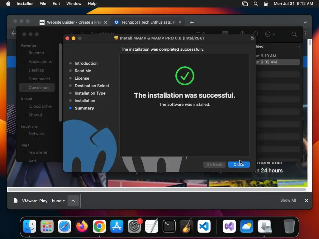The image size is (319, 239).
Task: Expand the VMware download options chevron
Action: [x=73, y=201]
